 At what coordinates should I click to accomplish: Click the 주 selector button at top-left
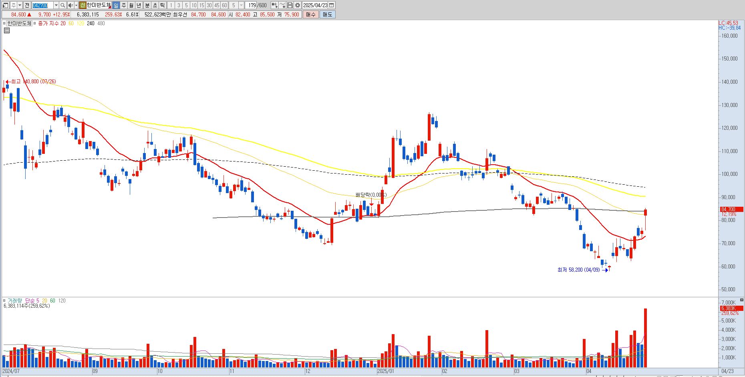coord(14,5)
